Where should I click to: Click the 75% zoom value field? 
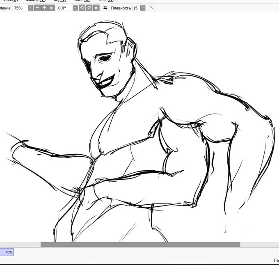coord(20,8)
